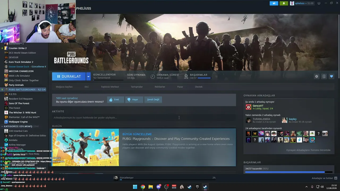Show PUBG game info icon
The width and height of the screenshot is (340, 191).
pos(324,76)
